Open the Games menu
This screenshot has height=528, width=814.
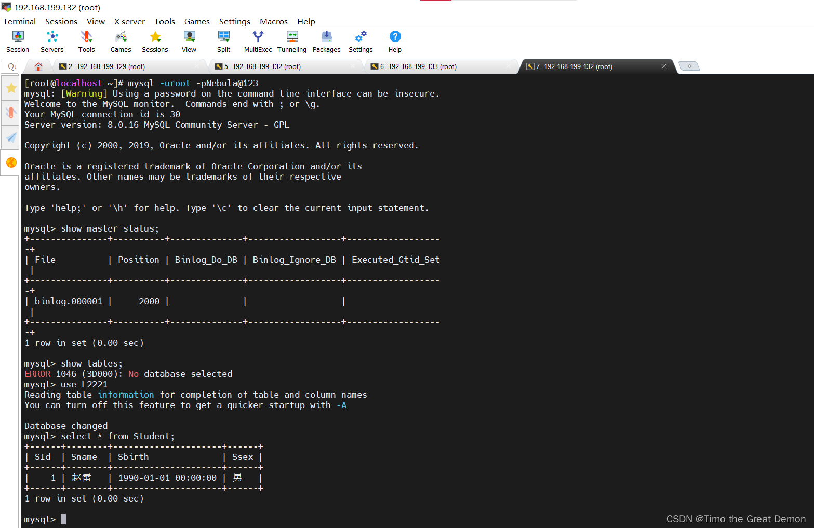pyautogui.click(x=197, y=21)
